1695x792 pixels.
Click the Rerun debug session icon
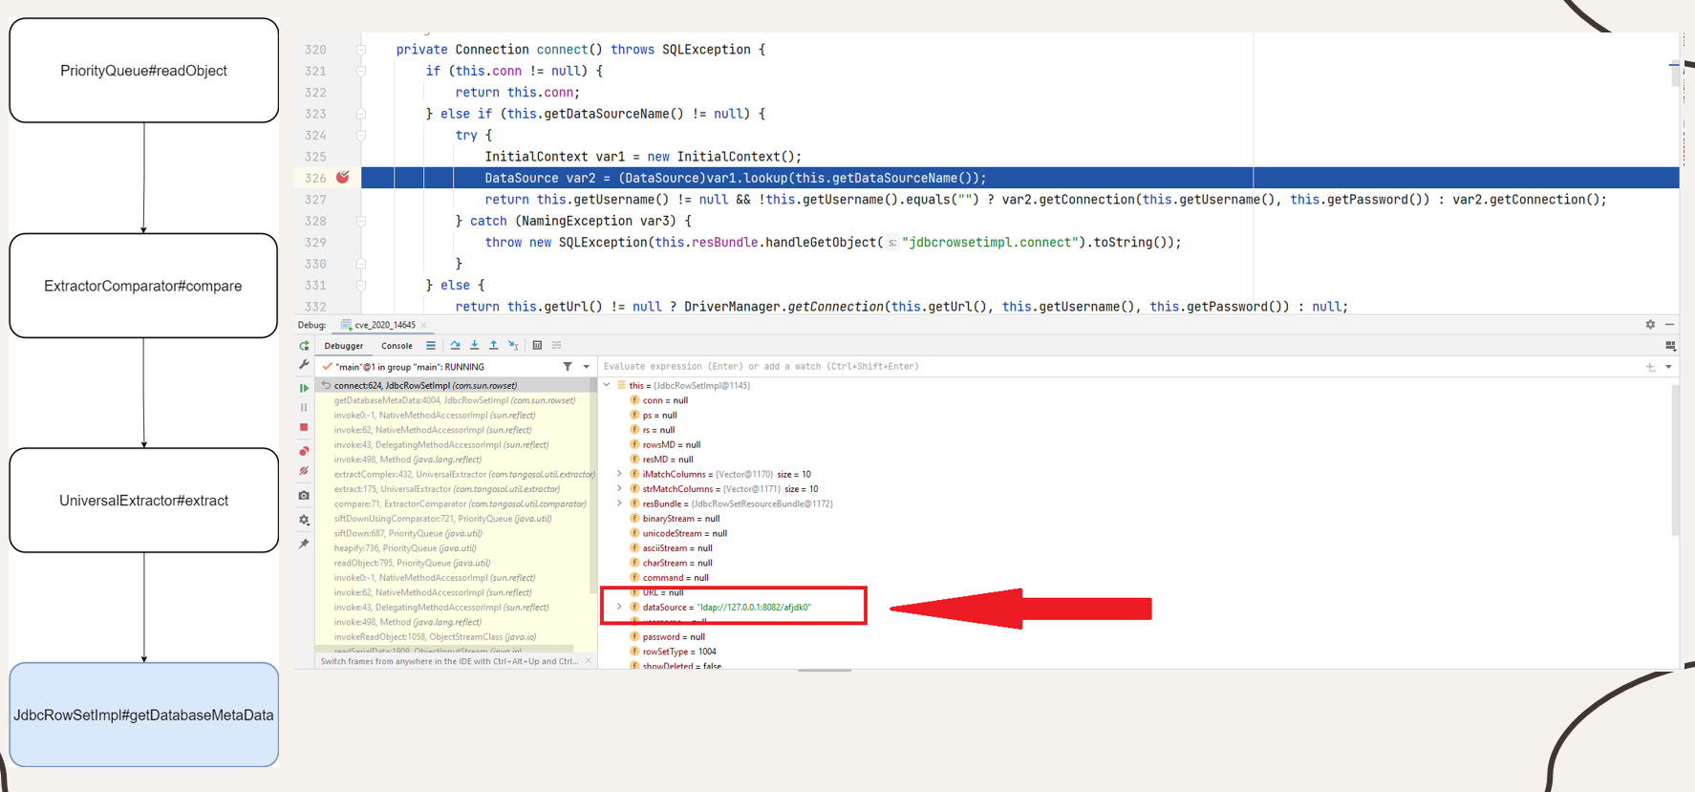(304, 346)
